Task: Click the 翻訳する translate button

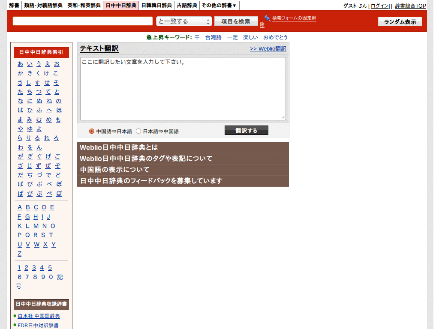Action: 247,130
